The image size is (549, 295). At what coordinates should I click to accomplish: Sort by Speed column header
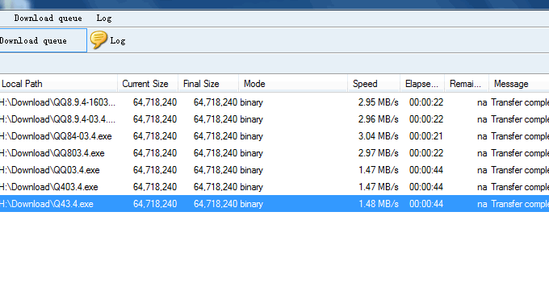point(374,84)
